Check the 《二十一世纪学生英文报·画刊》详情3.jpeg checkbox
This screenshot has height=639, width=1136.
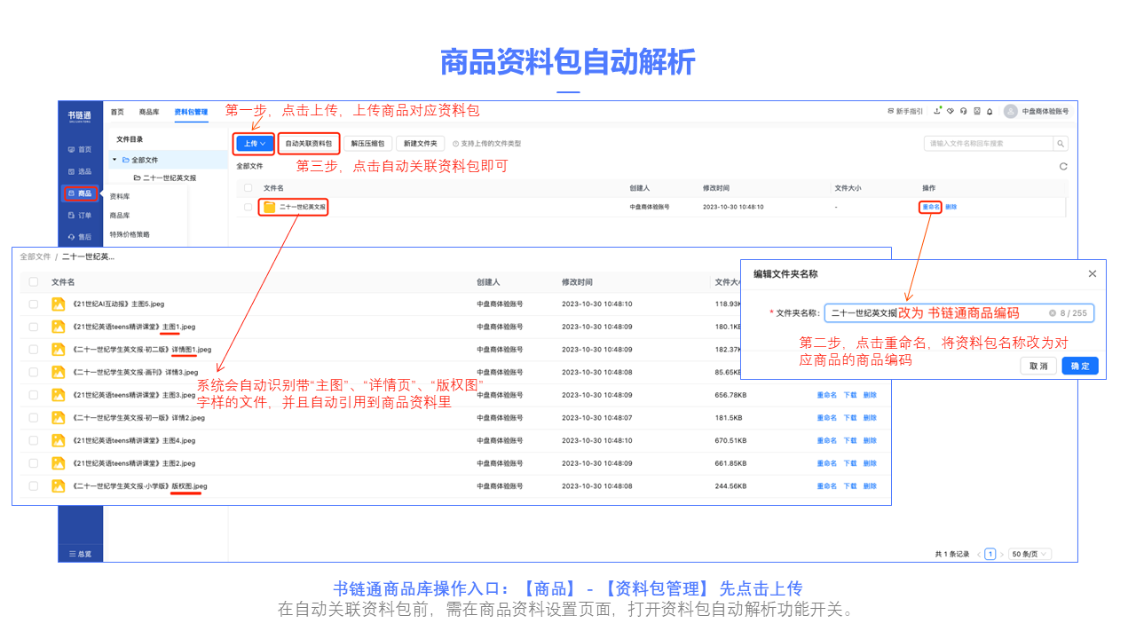[x=34, y=372]
